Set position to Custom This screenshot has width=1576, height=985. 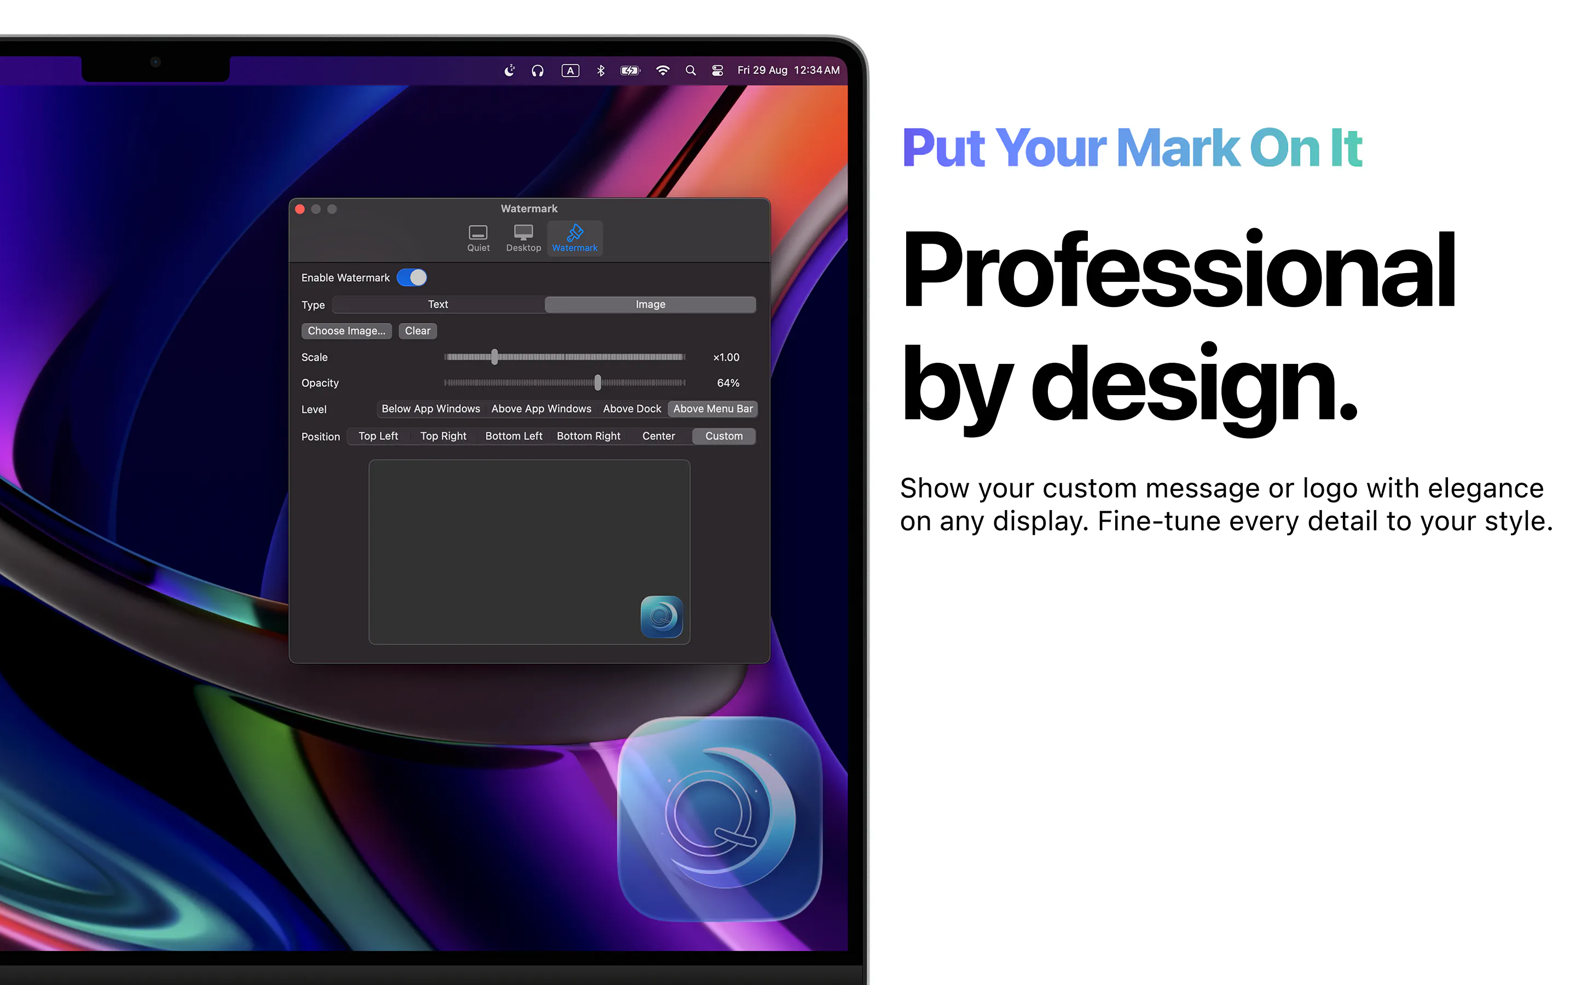(x=723, y=437)
